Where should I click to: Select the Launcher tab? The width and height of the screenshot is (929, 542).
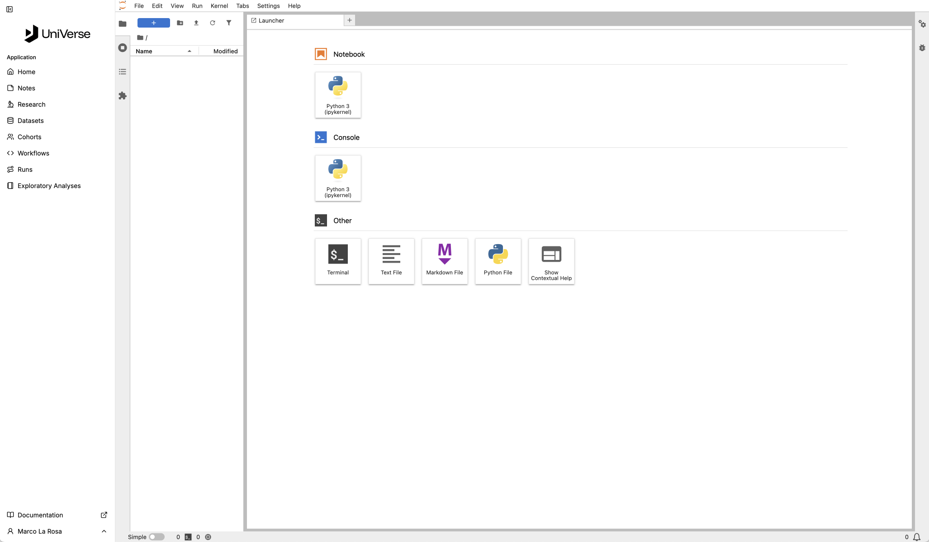point(271,21)
